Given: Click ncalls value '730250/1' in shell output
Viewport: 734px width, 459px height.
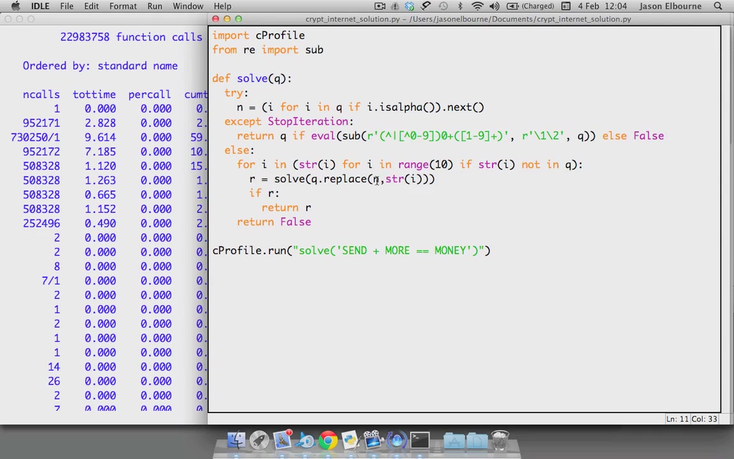Looking at the screenshot, I should tap(35, 137).
